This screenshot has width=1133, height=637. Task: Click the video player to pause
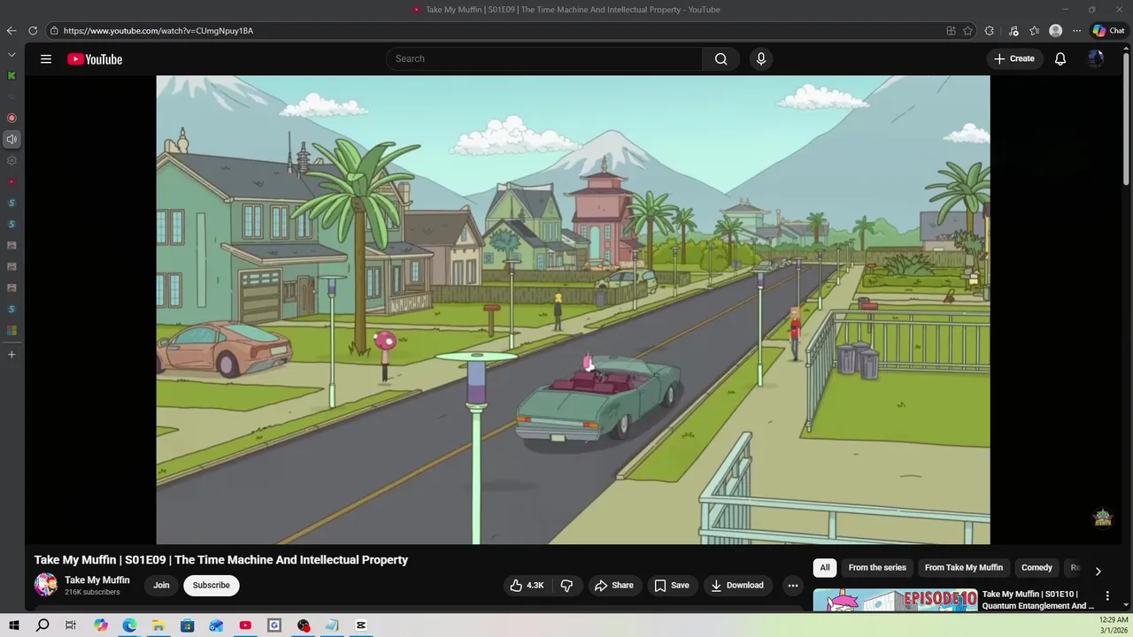573,310
